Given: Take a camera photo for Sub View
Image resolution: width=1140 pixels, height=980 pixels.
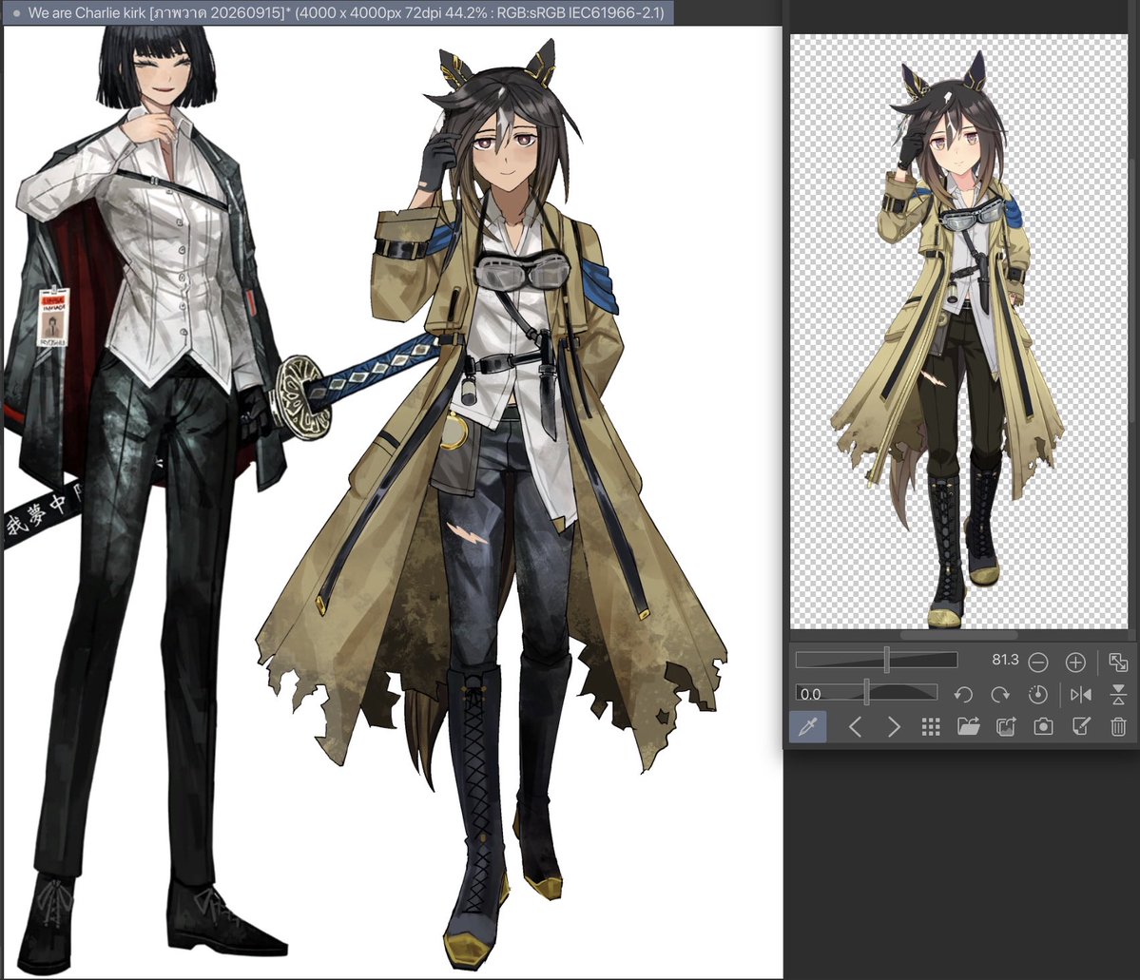Looking at the screenshot, I should 1043,726.
